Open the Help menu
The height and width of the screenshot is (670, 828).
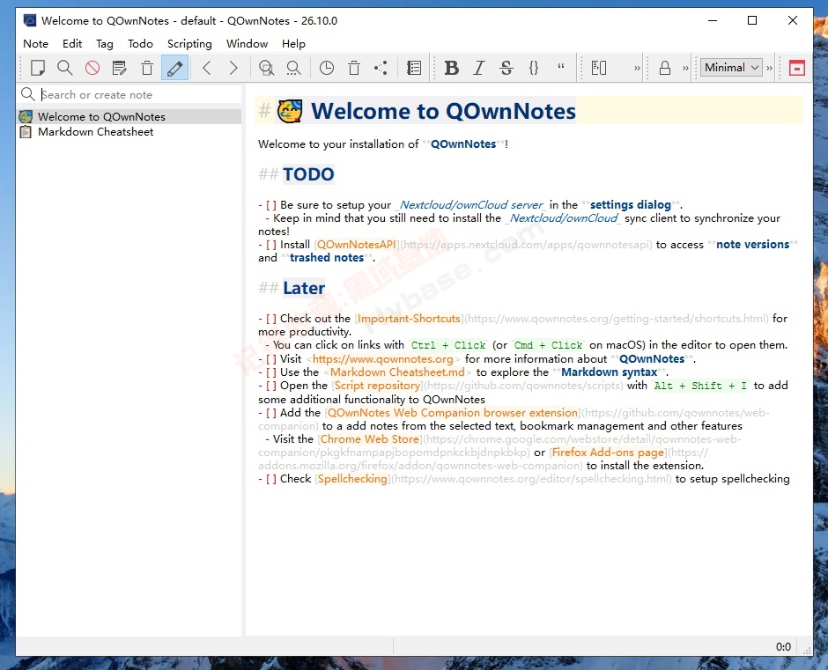(x=293, y=44)
